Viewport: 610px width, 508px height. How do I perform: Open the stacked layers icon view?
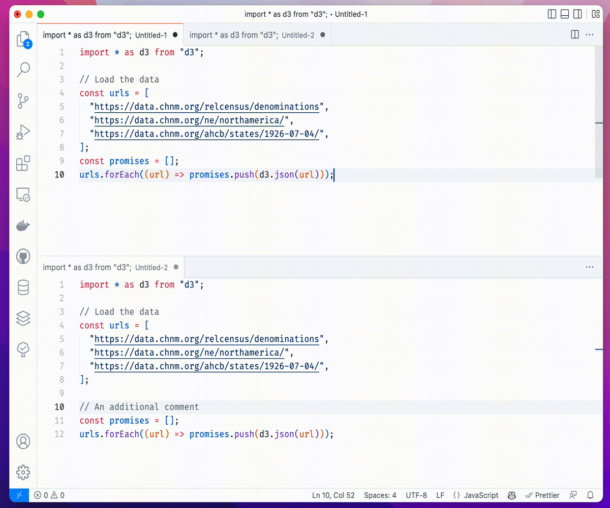[x=23, y=319]
